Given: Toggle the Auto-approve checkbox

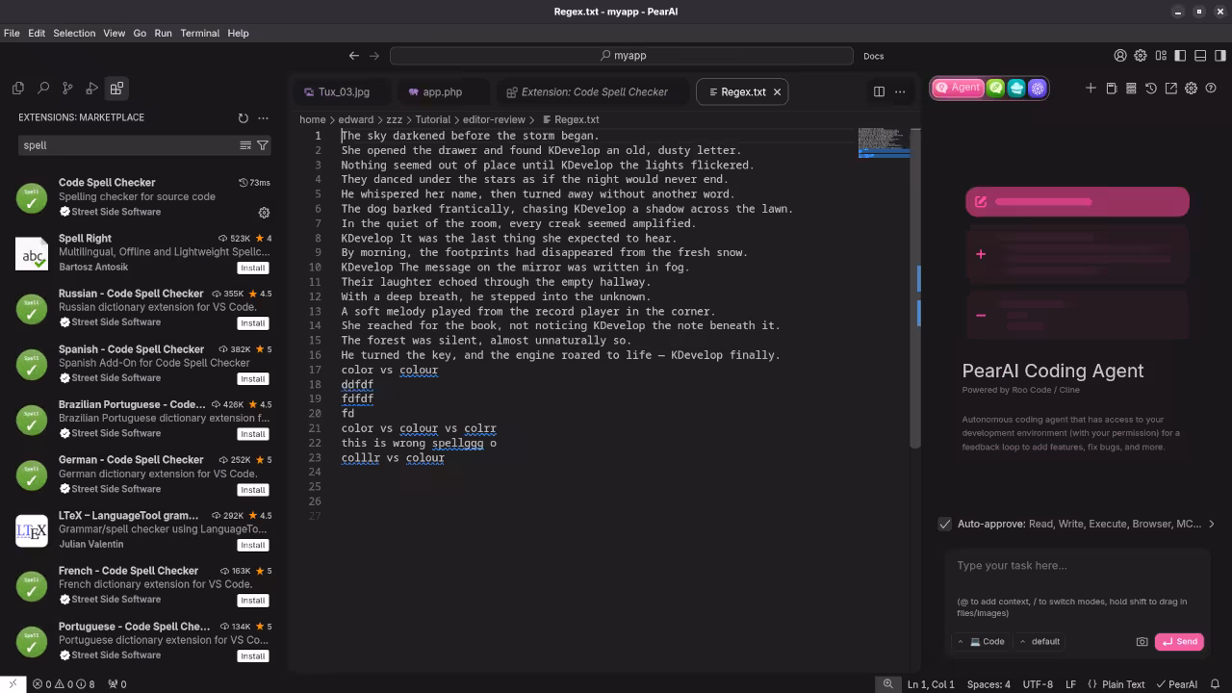Looking at the screenshot, I should coord(945,524).
